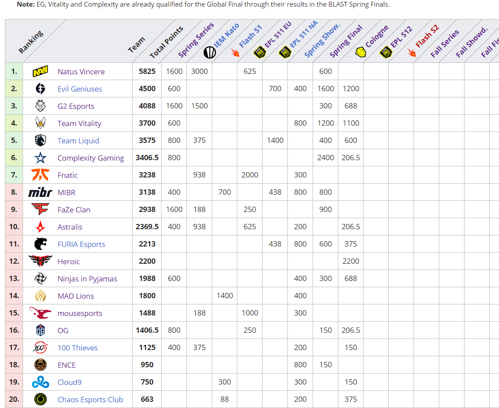Open the Fall Showd. header link
499x408 pixels.
coord(472,42)
